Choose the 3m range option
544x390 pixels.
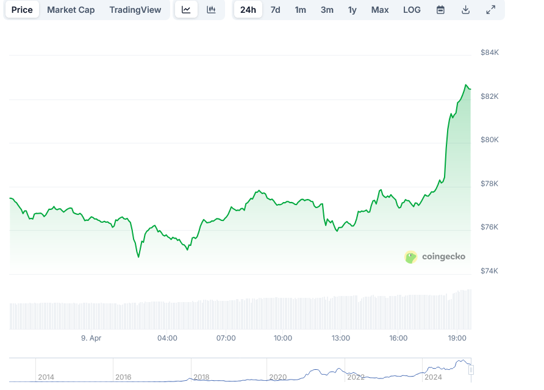pos(327,10)
